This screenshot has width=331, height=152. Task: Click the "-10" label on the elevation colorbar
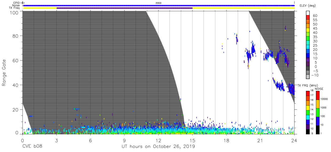(x=315, y=75)
